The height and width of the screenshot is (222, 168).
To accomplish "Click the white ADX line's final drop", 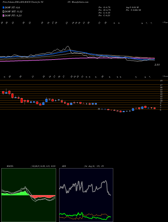I will tap(108, 190).
